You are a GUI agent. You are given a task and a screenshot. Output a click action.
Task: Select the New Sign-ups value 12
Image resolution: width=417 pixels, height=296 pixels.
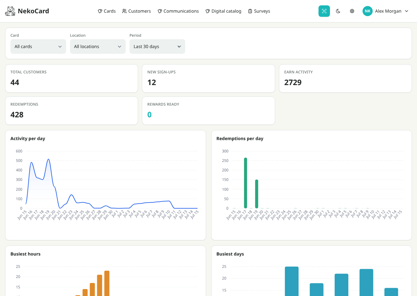pyautogui.click(x=152, y=83)
